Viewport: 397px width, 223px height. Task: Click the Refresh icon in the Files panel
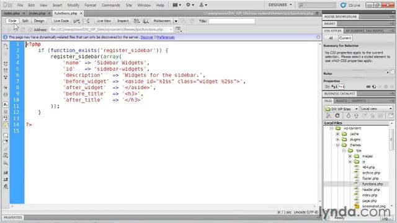click(x=337, y=116)
